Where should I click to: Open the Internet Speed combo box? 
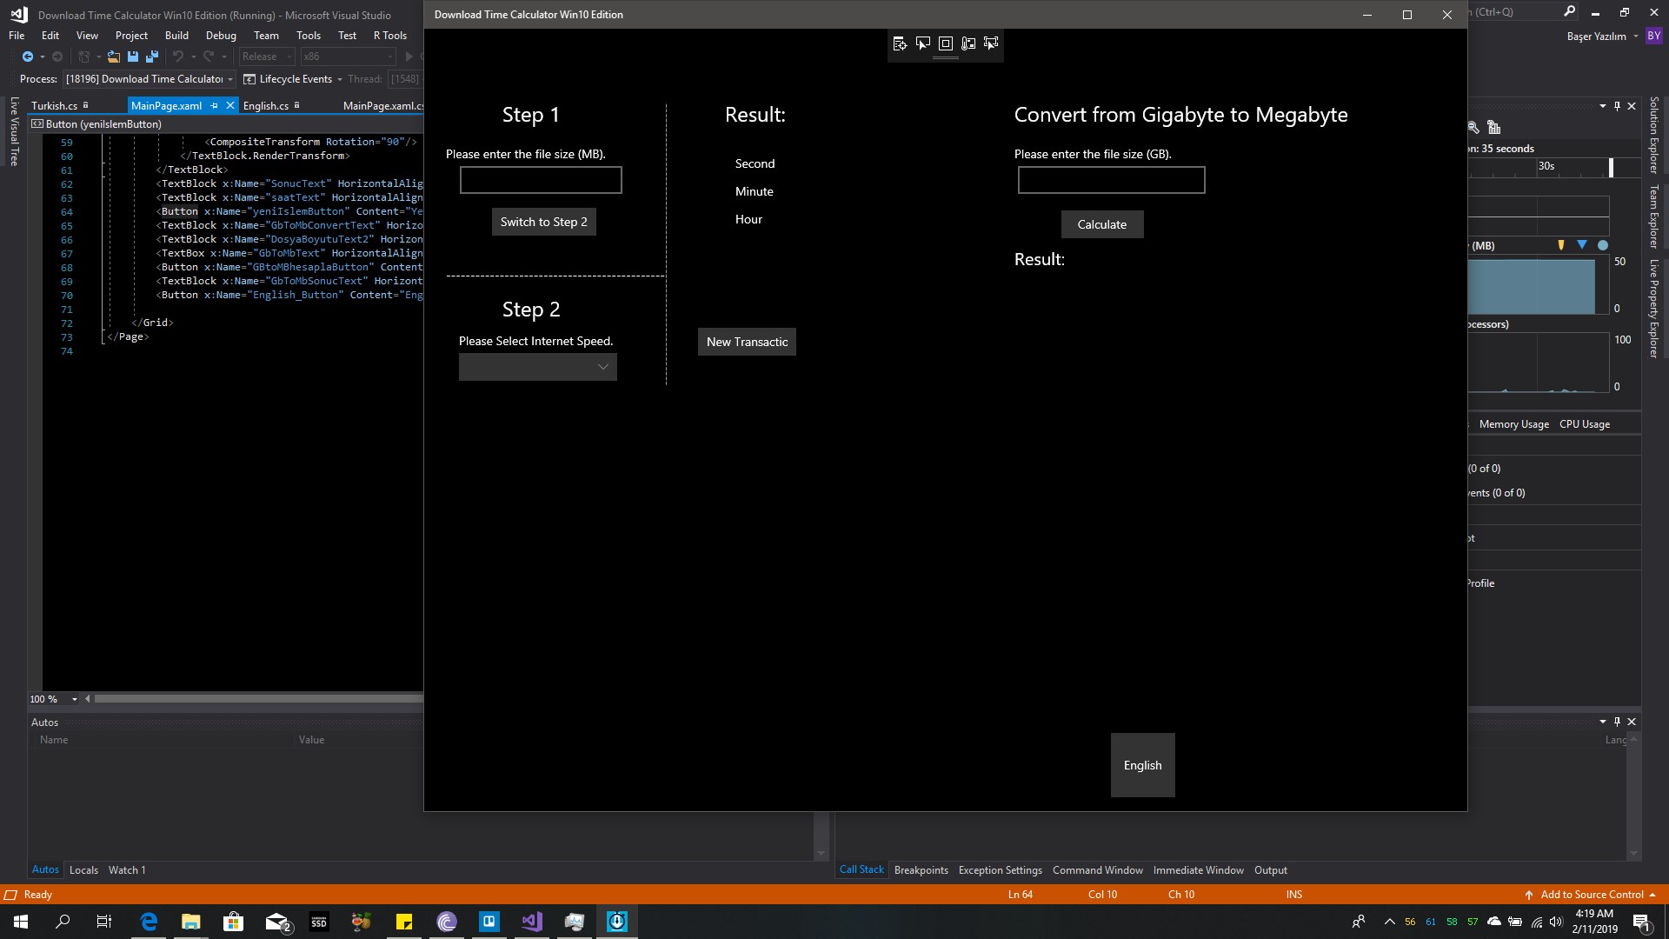coord(538,367)
